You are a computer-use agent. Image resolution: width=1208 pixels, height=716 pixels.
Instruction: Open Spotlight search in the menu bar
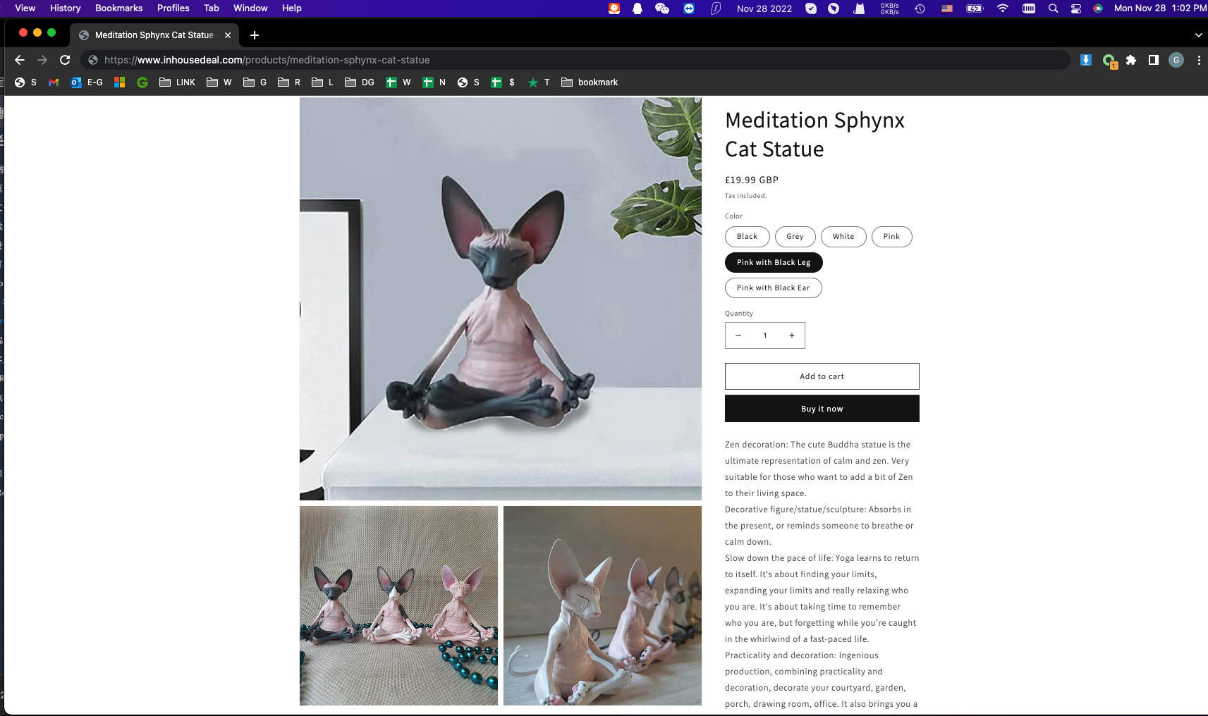click(x=1052, y=8)
